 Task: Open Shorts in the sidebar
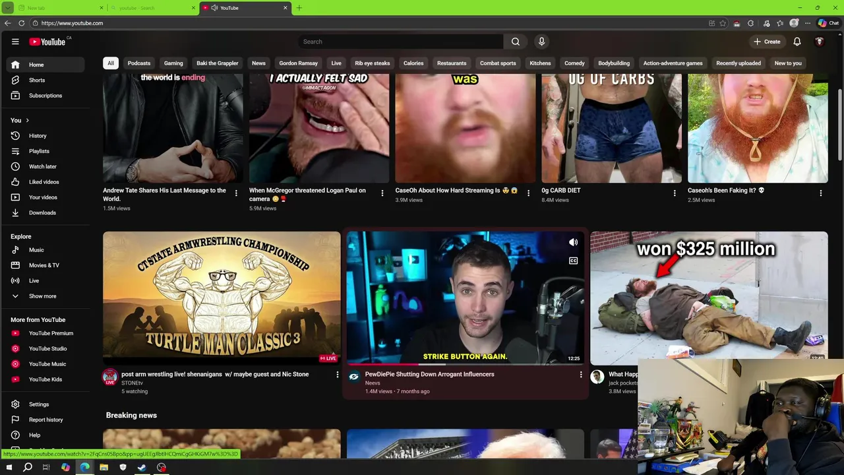pyautogui.click(x=45, y=80)
